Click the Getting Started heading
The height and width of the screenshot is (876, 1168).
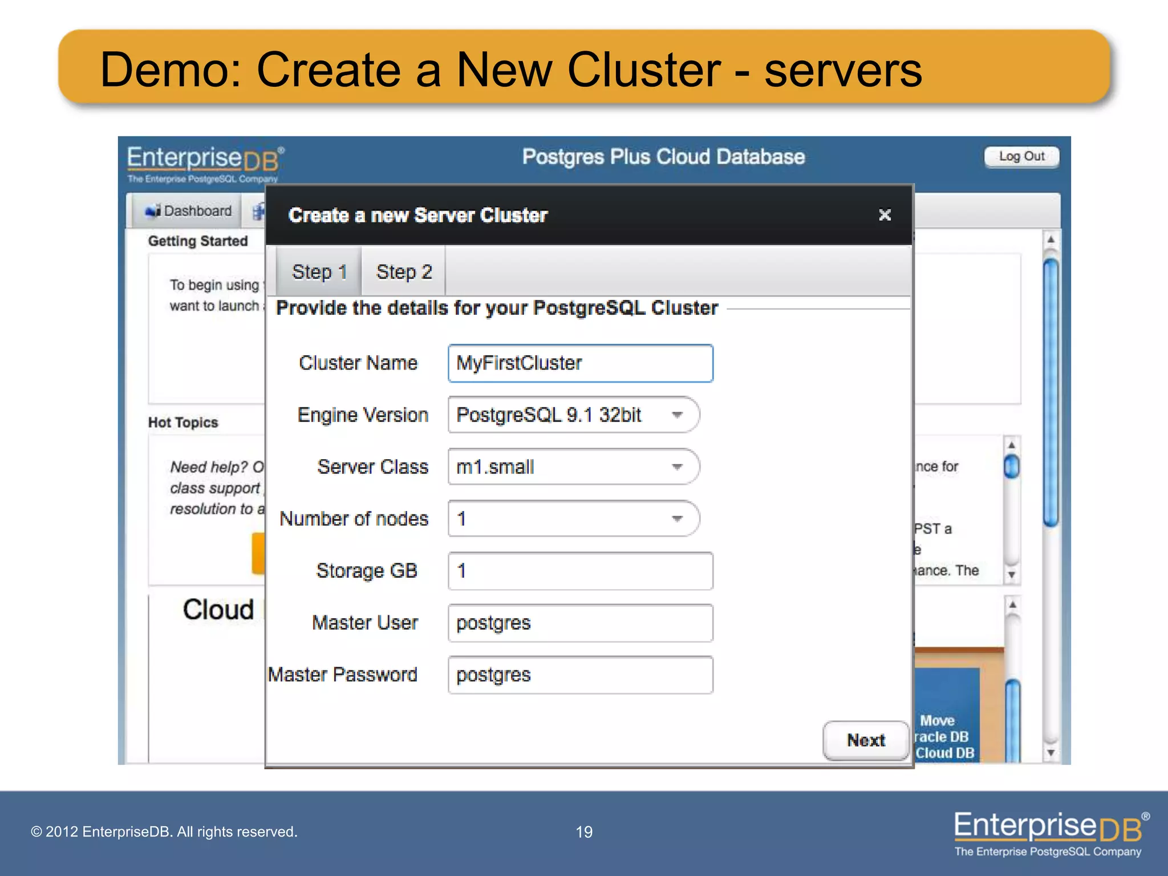click(198, 241)
